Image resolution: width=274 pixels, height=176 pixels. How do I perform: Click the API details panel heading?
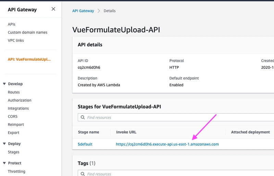[90, 45]
